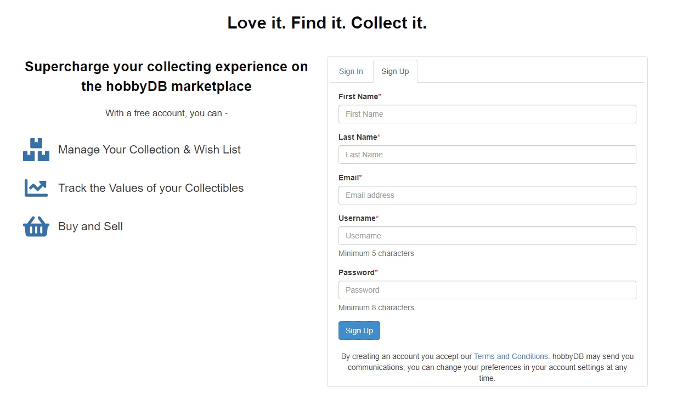Image resolution: width=683 pixels, height=393 pixels.
Task: Click the Manage Your Collection shelf icon
Action: pos(36,149)
